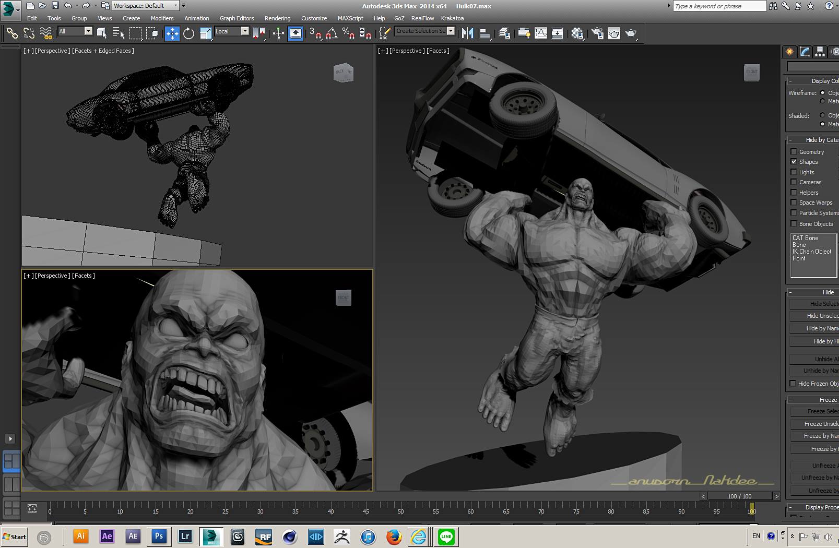Toggle Window/Crossing selection mode
Image resolution: width=839 pixels, height=548 pixels.
(152, 33)
